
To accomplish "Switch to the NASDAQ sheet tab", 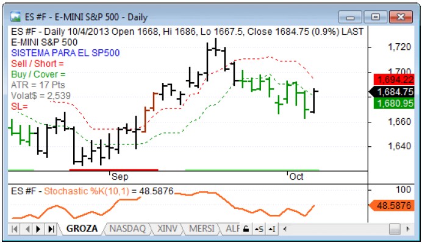I will tap(127, 229).
